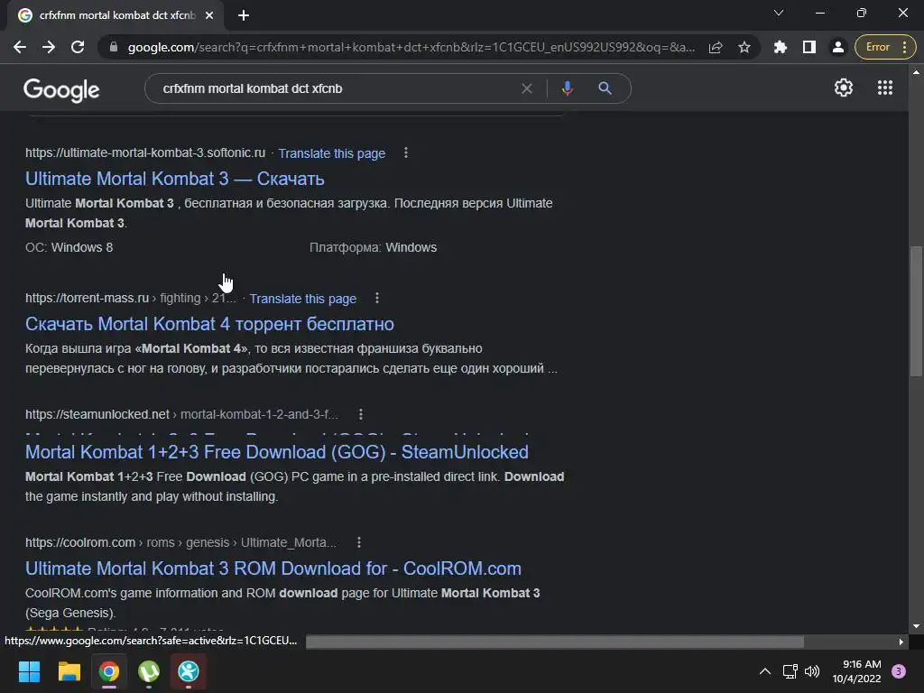Click the torrent-mass.ru URL breadcrumb
924x693 pixels.
tap(130, 298)
